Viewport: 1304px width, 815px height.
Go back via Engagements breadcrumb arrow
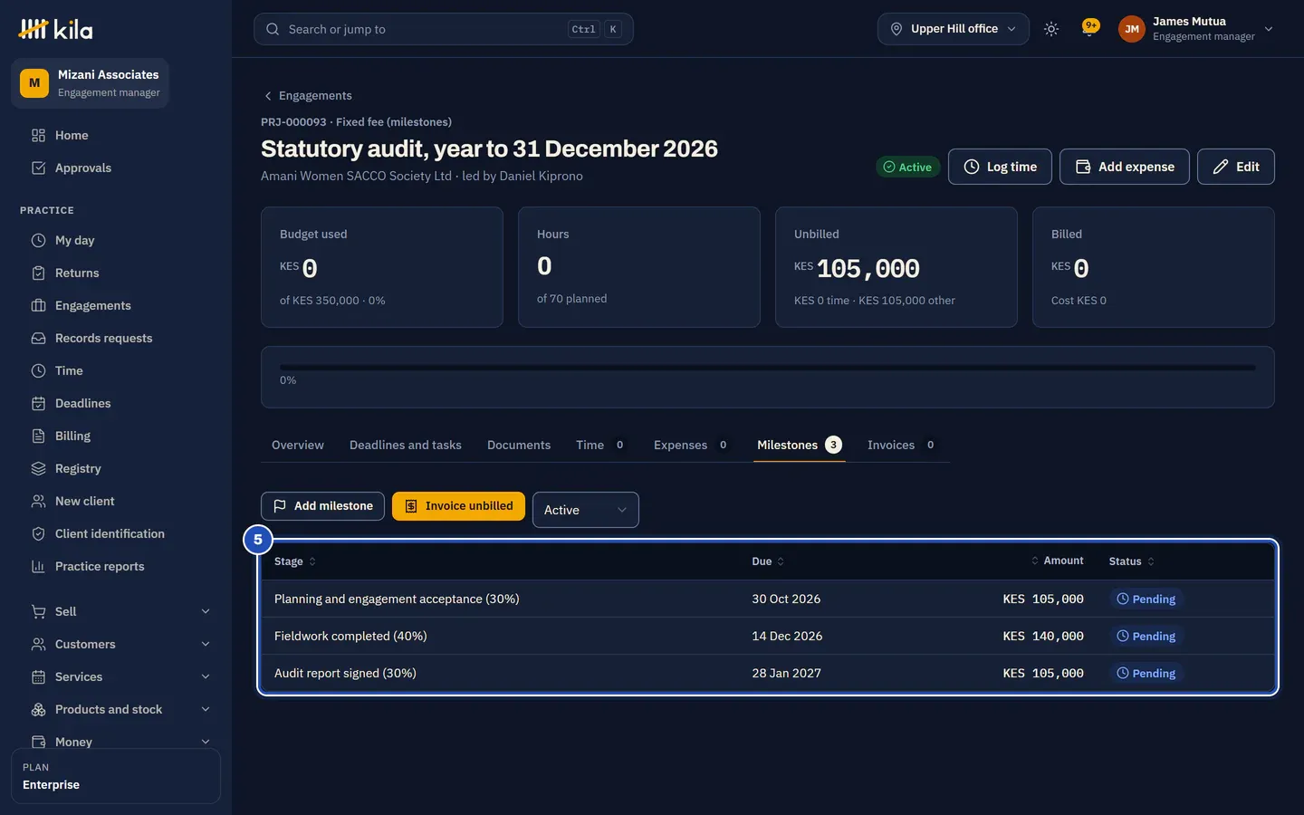pos(268,96)
